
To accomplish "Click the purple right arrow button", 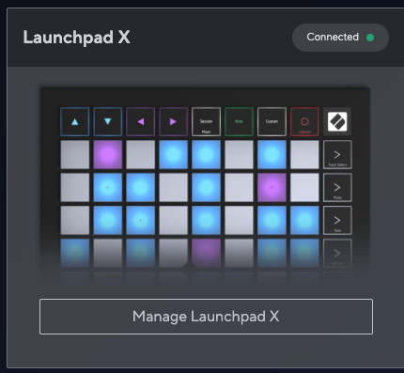I will click(x=173, y=121).
